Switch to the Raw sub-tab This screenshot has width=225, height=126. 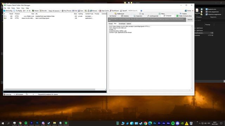115,23
